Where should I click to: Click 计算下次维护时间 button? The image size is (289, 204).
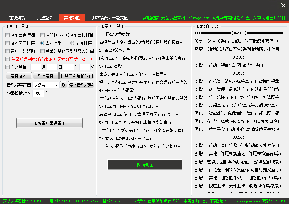pyautogui.click(x=77, y=76)
